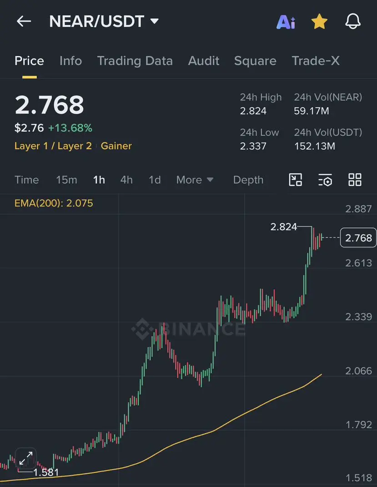The height and width of the screenshot is (487, 377).
Task: Select the 15m chart interval
Action: click(66, 180)
